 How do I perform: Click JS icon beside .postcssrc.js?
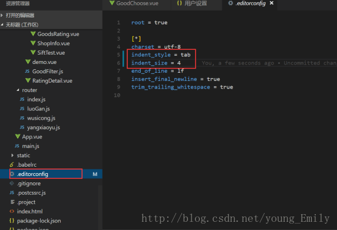click(x=12, y=192)
